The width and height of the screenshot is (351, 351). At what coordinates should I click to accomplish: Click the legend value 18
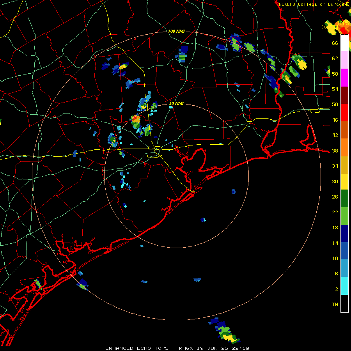(335, 228)
